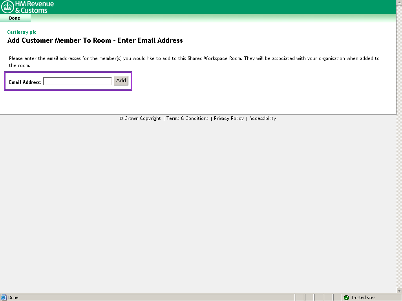The width and height of the screenshot is (402, 301).
Task: Focus the Email Address text box
Action: pos(77,81)
